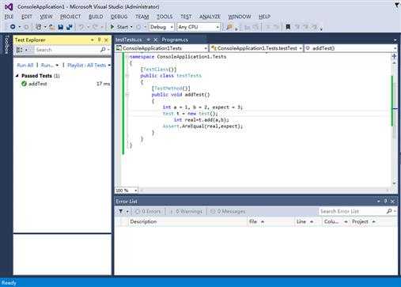The image size is (401, 287).
Task: Collapse the namespace code block
Action: [x=127, y=57]
